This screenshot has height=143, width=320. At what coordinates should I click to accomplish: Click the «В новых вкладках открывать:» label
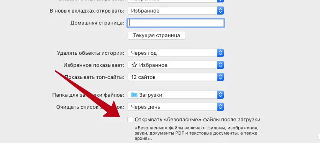[87, 11]
